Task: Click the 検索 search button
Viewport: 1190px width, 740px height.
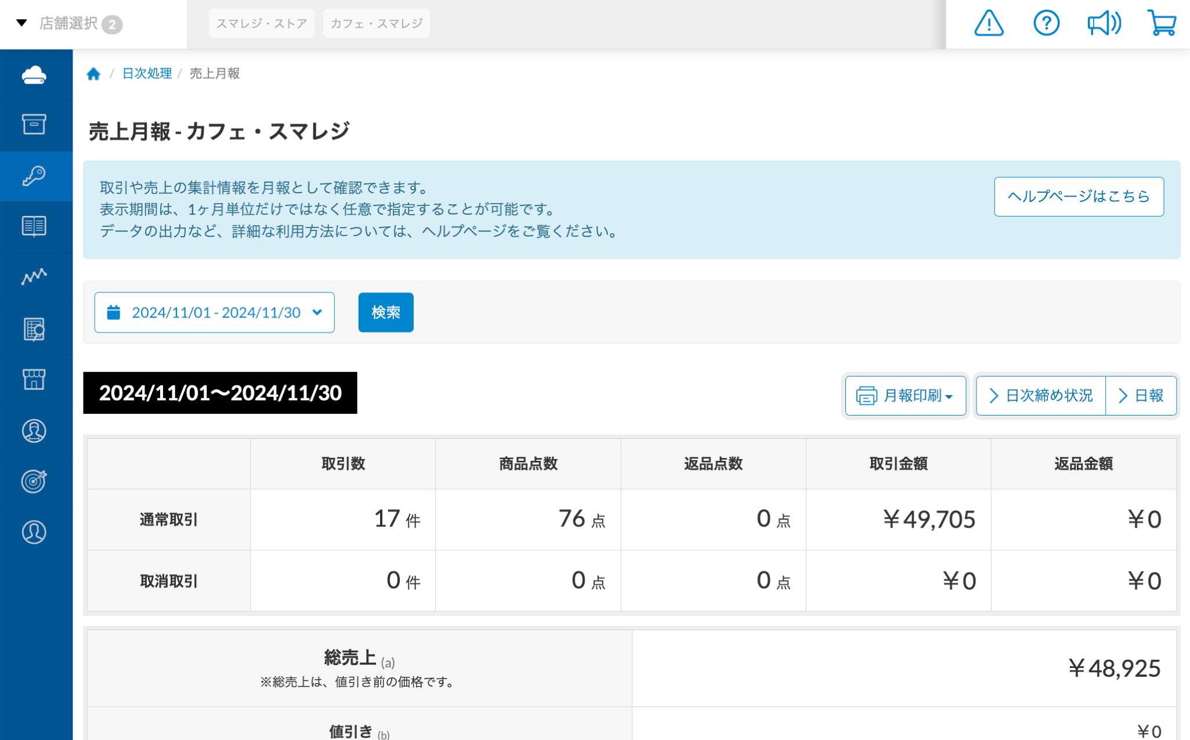Action: (386, 312)
